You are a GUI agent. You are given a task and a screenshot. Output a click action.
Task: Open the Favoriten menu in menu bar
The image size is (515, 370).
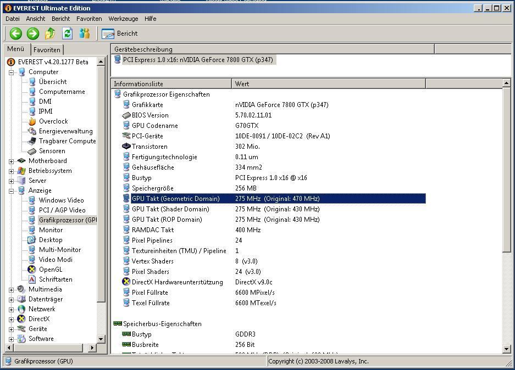pyautogui.click(x=89, y=19)
